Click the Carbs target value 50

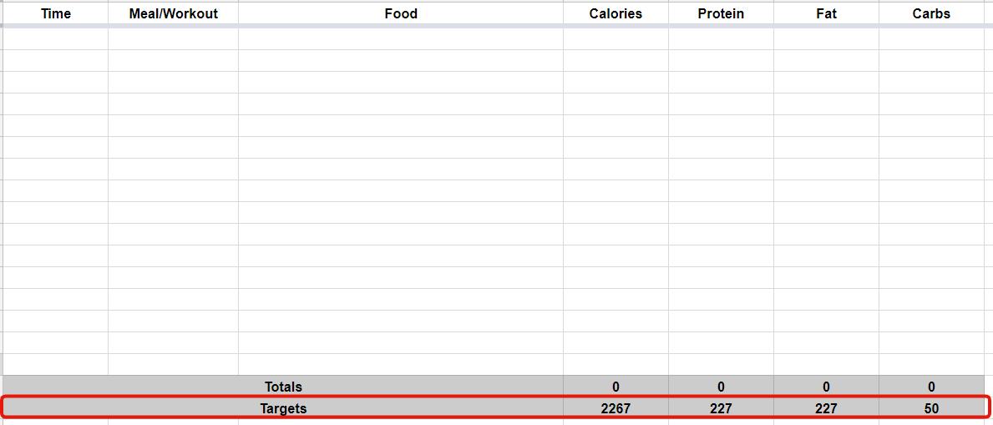coord(931,408)
